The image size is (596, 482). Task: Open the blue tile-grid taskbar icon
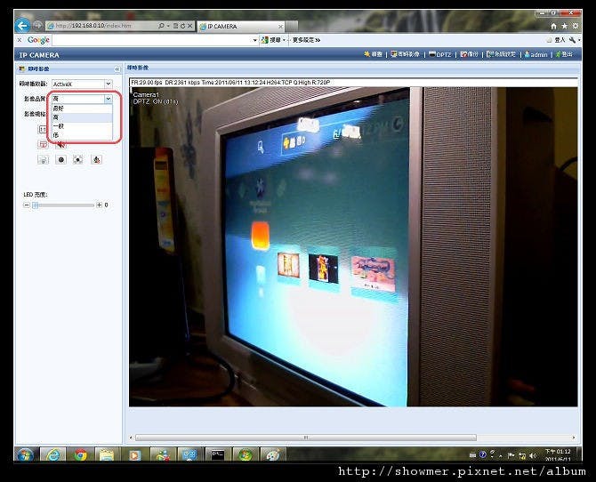[190, 454]
